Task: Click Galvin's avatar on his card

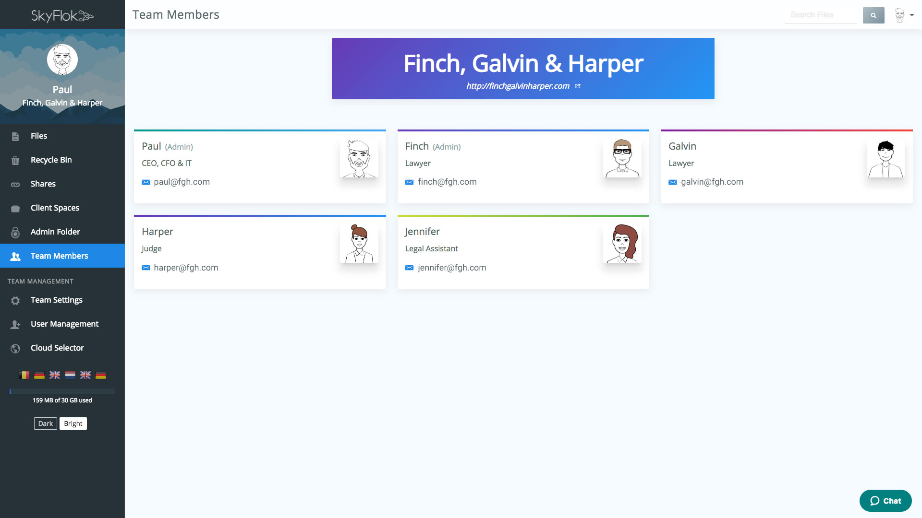Action: coord(886,158)
